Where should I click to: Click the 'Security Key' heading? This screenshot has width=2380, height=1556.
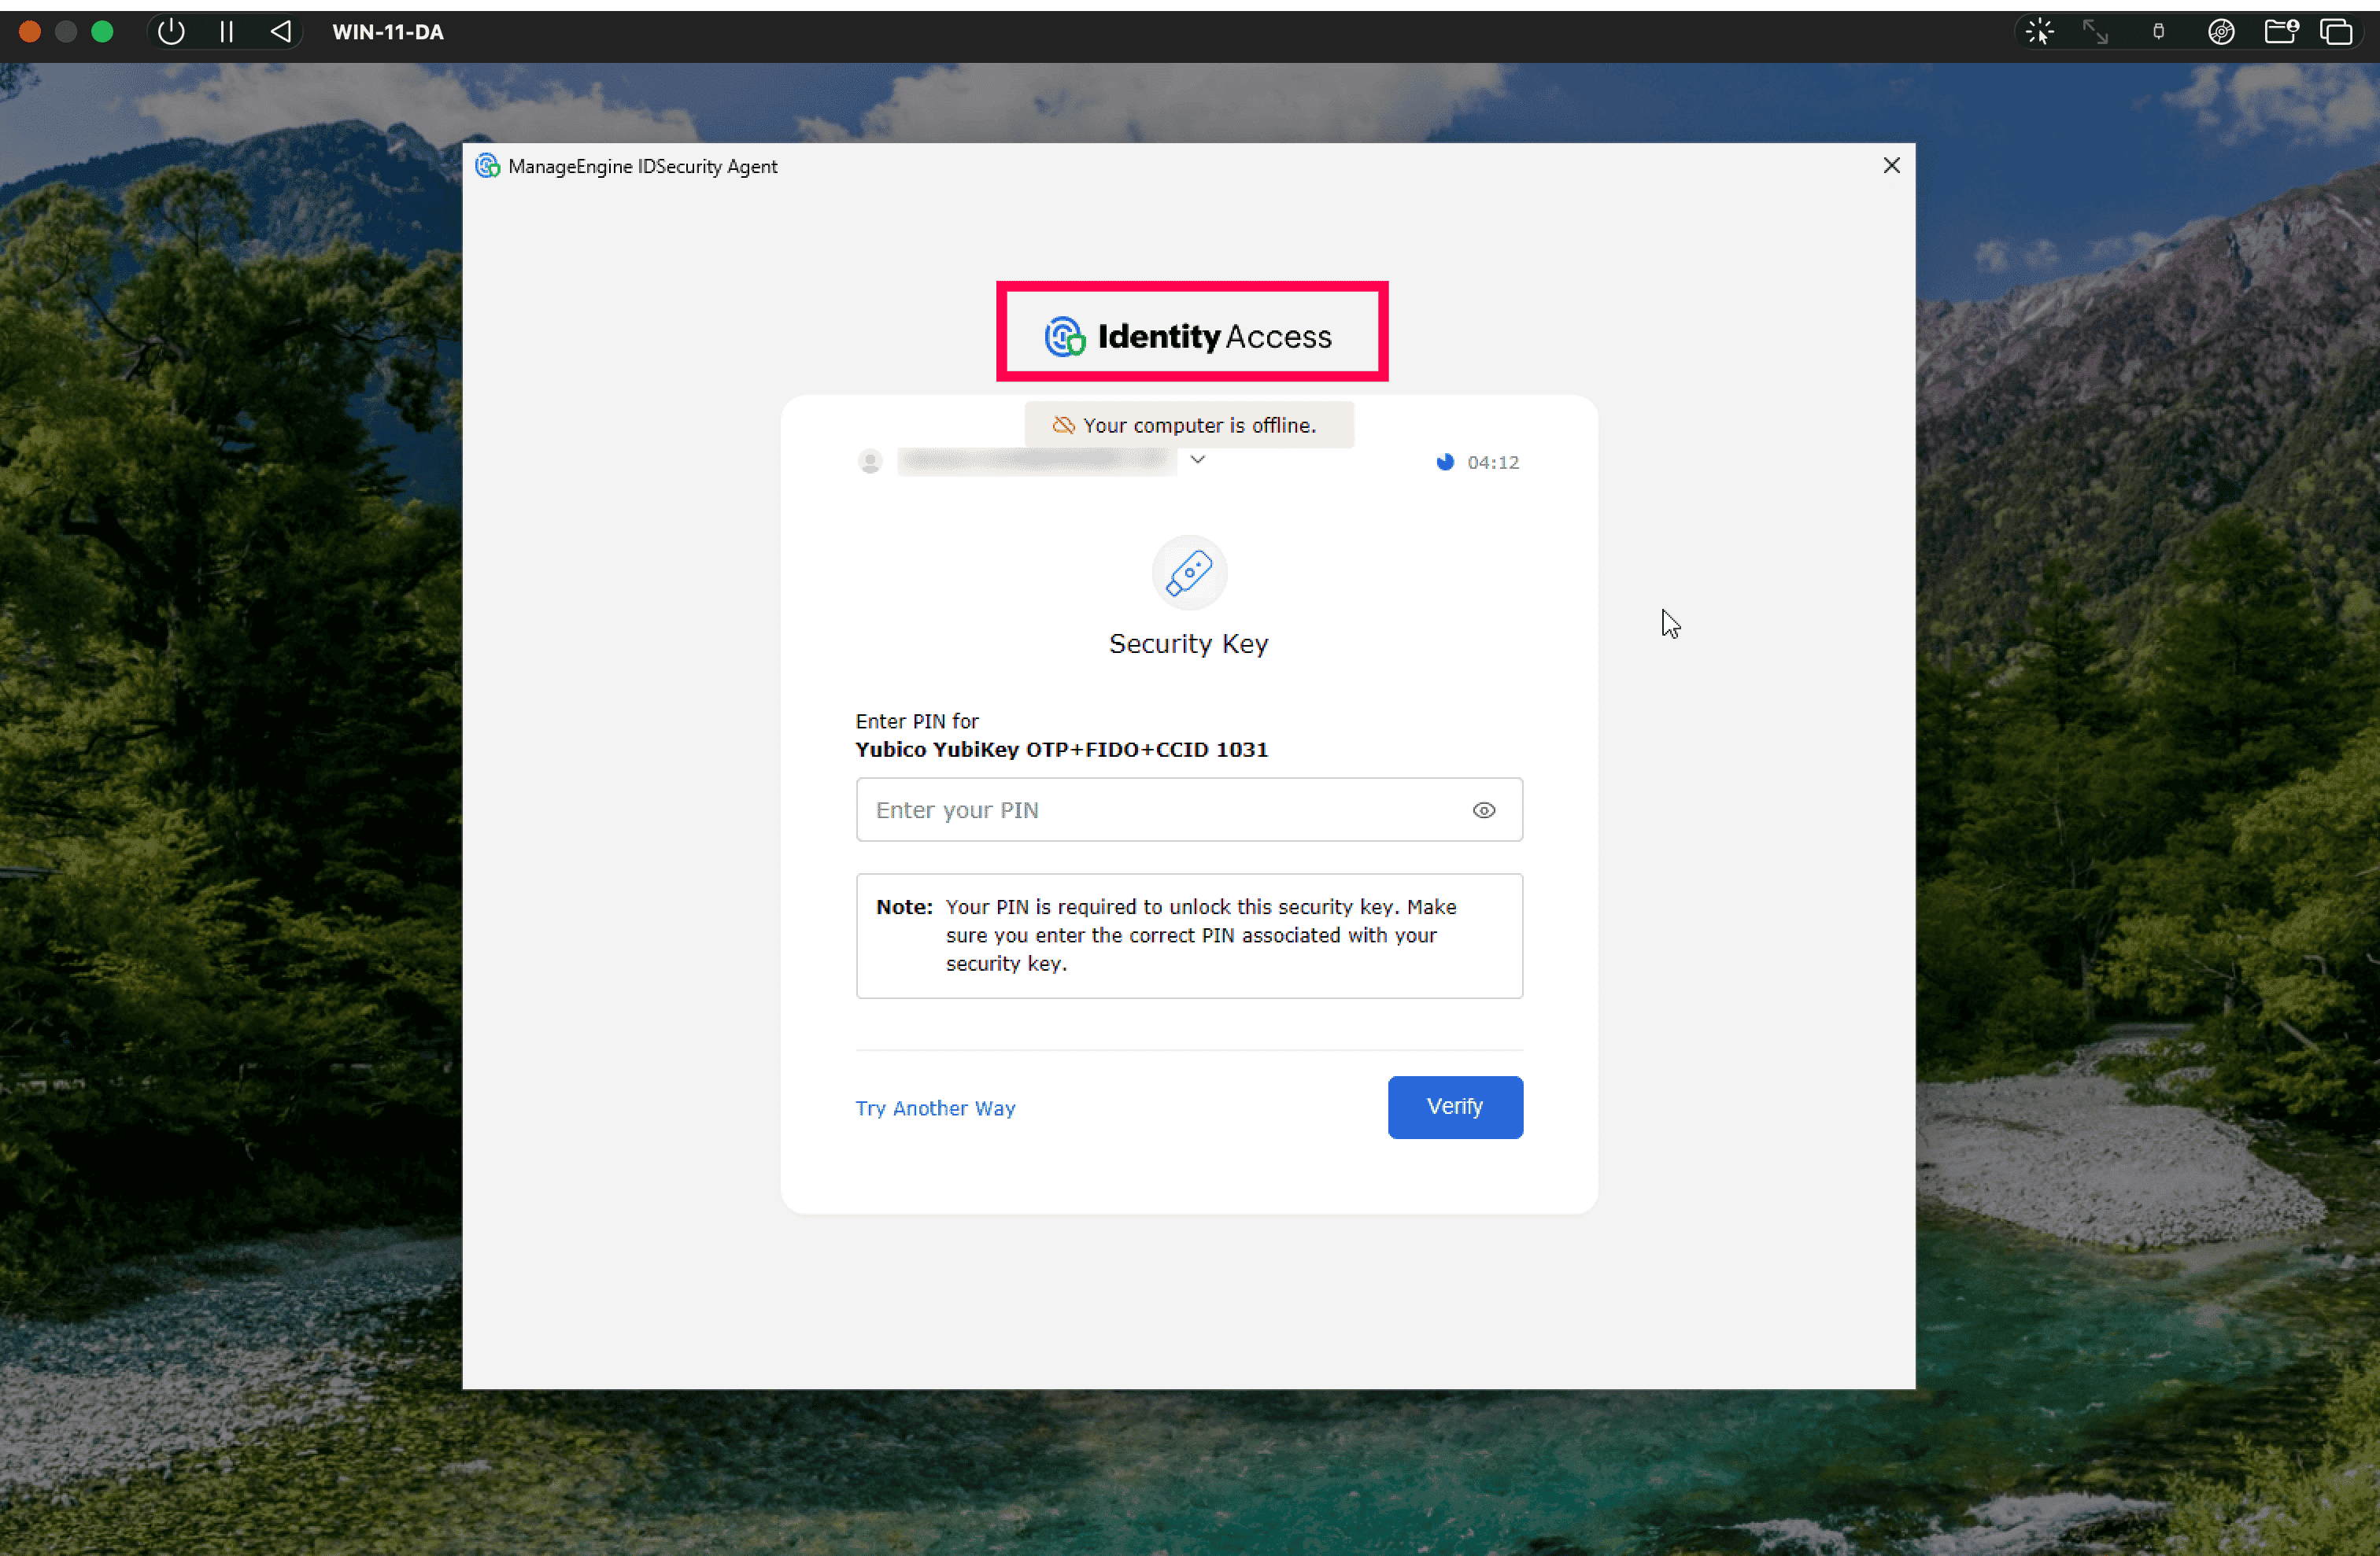coord(1188,643)
